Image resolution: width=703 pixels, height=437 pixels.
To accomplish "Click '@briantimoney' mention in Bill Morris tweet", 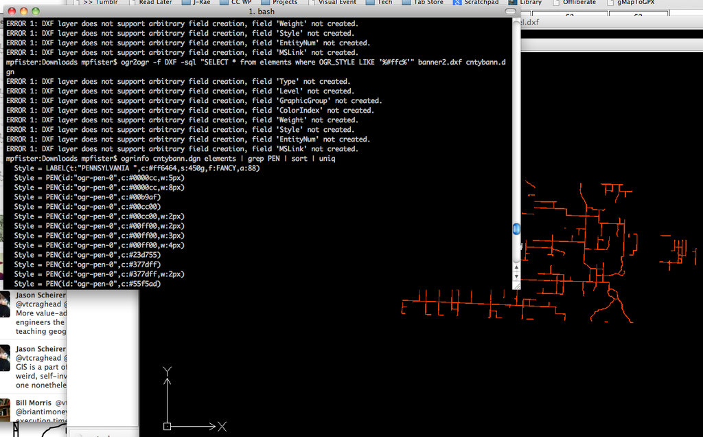I will click(41, 412).
